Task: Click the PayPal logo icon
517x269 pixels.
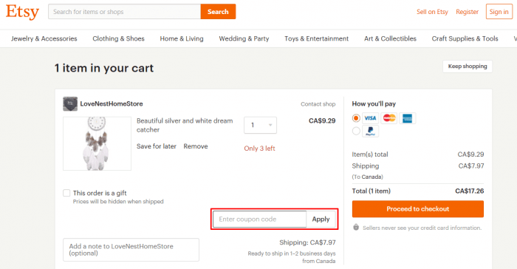Action: coord(370,131)
